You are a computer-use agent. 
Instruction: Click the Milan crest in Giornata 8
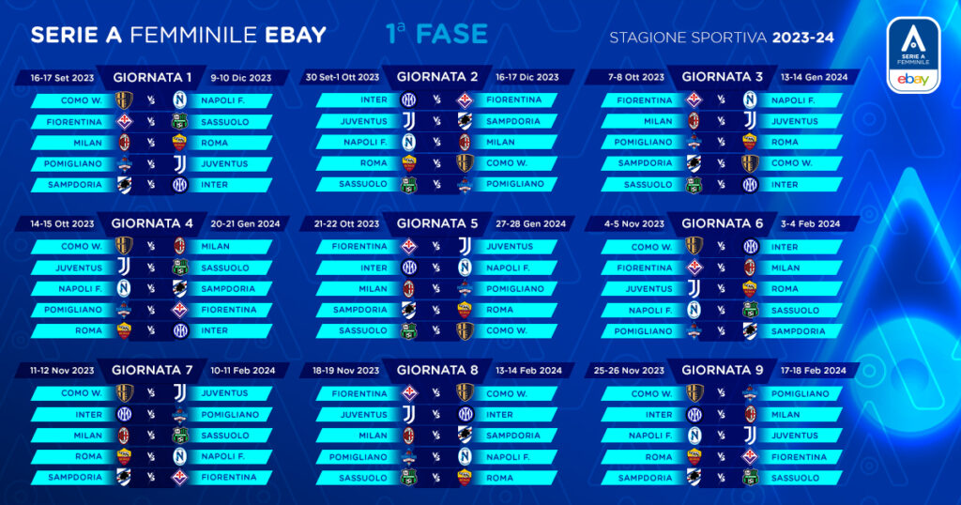[408, 436]
